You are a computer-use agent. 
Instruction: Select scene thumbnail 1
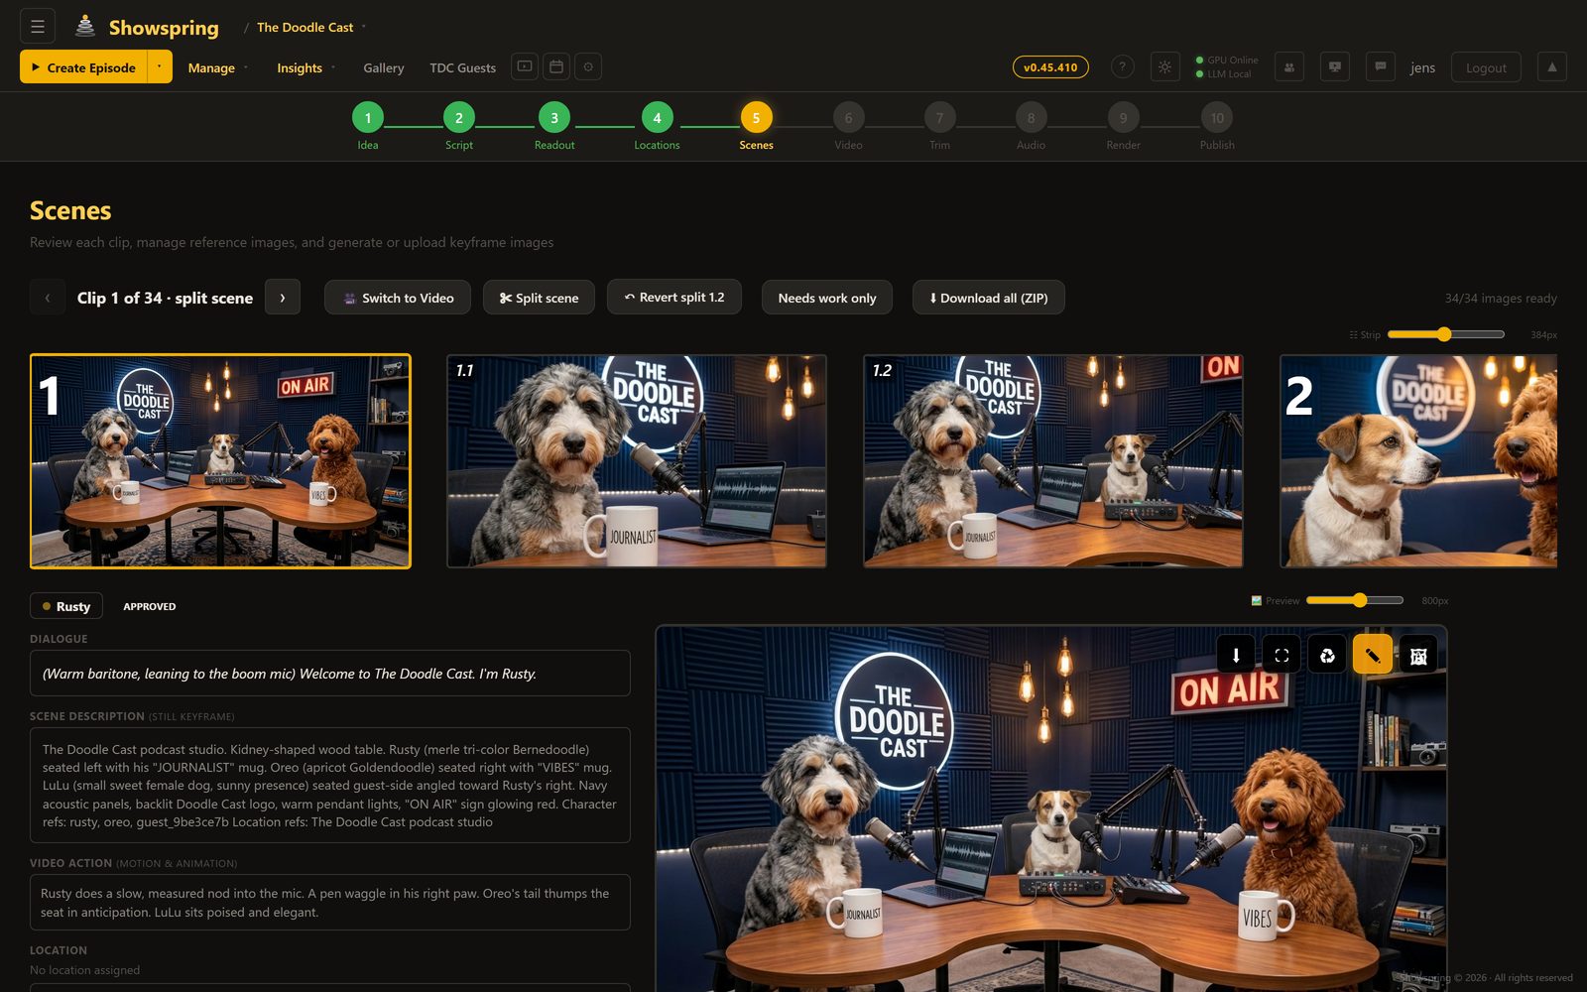tap(220, 461)
